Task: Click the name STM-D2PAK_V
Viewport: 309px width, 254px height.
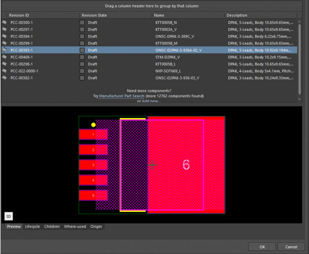Action: pos(168,57)
